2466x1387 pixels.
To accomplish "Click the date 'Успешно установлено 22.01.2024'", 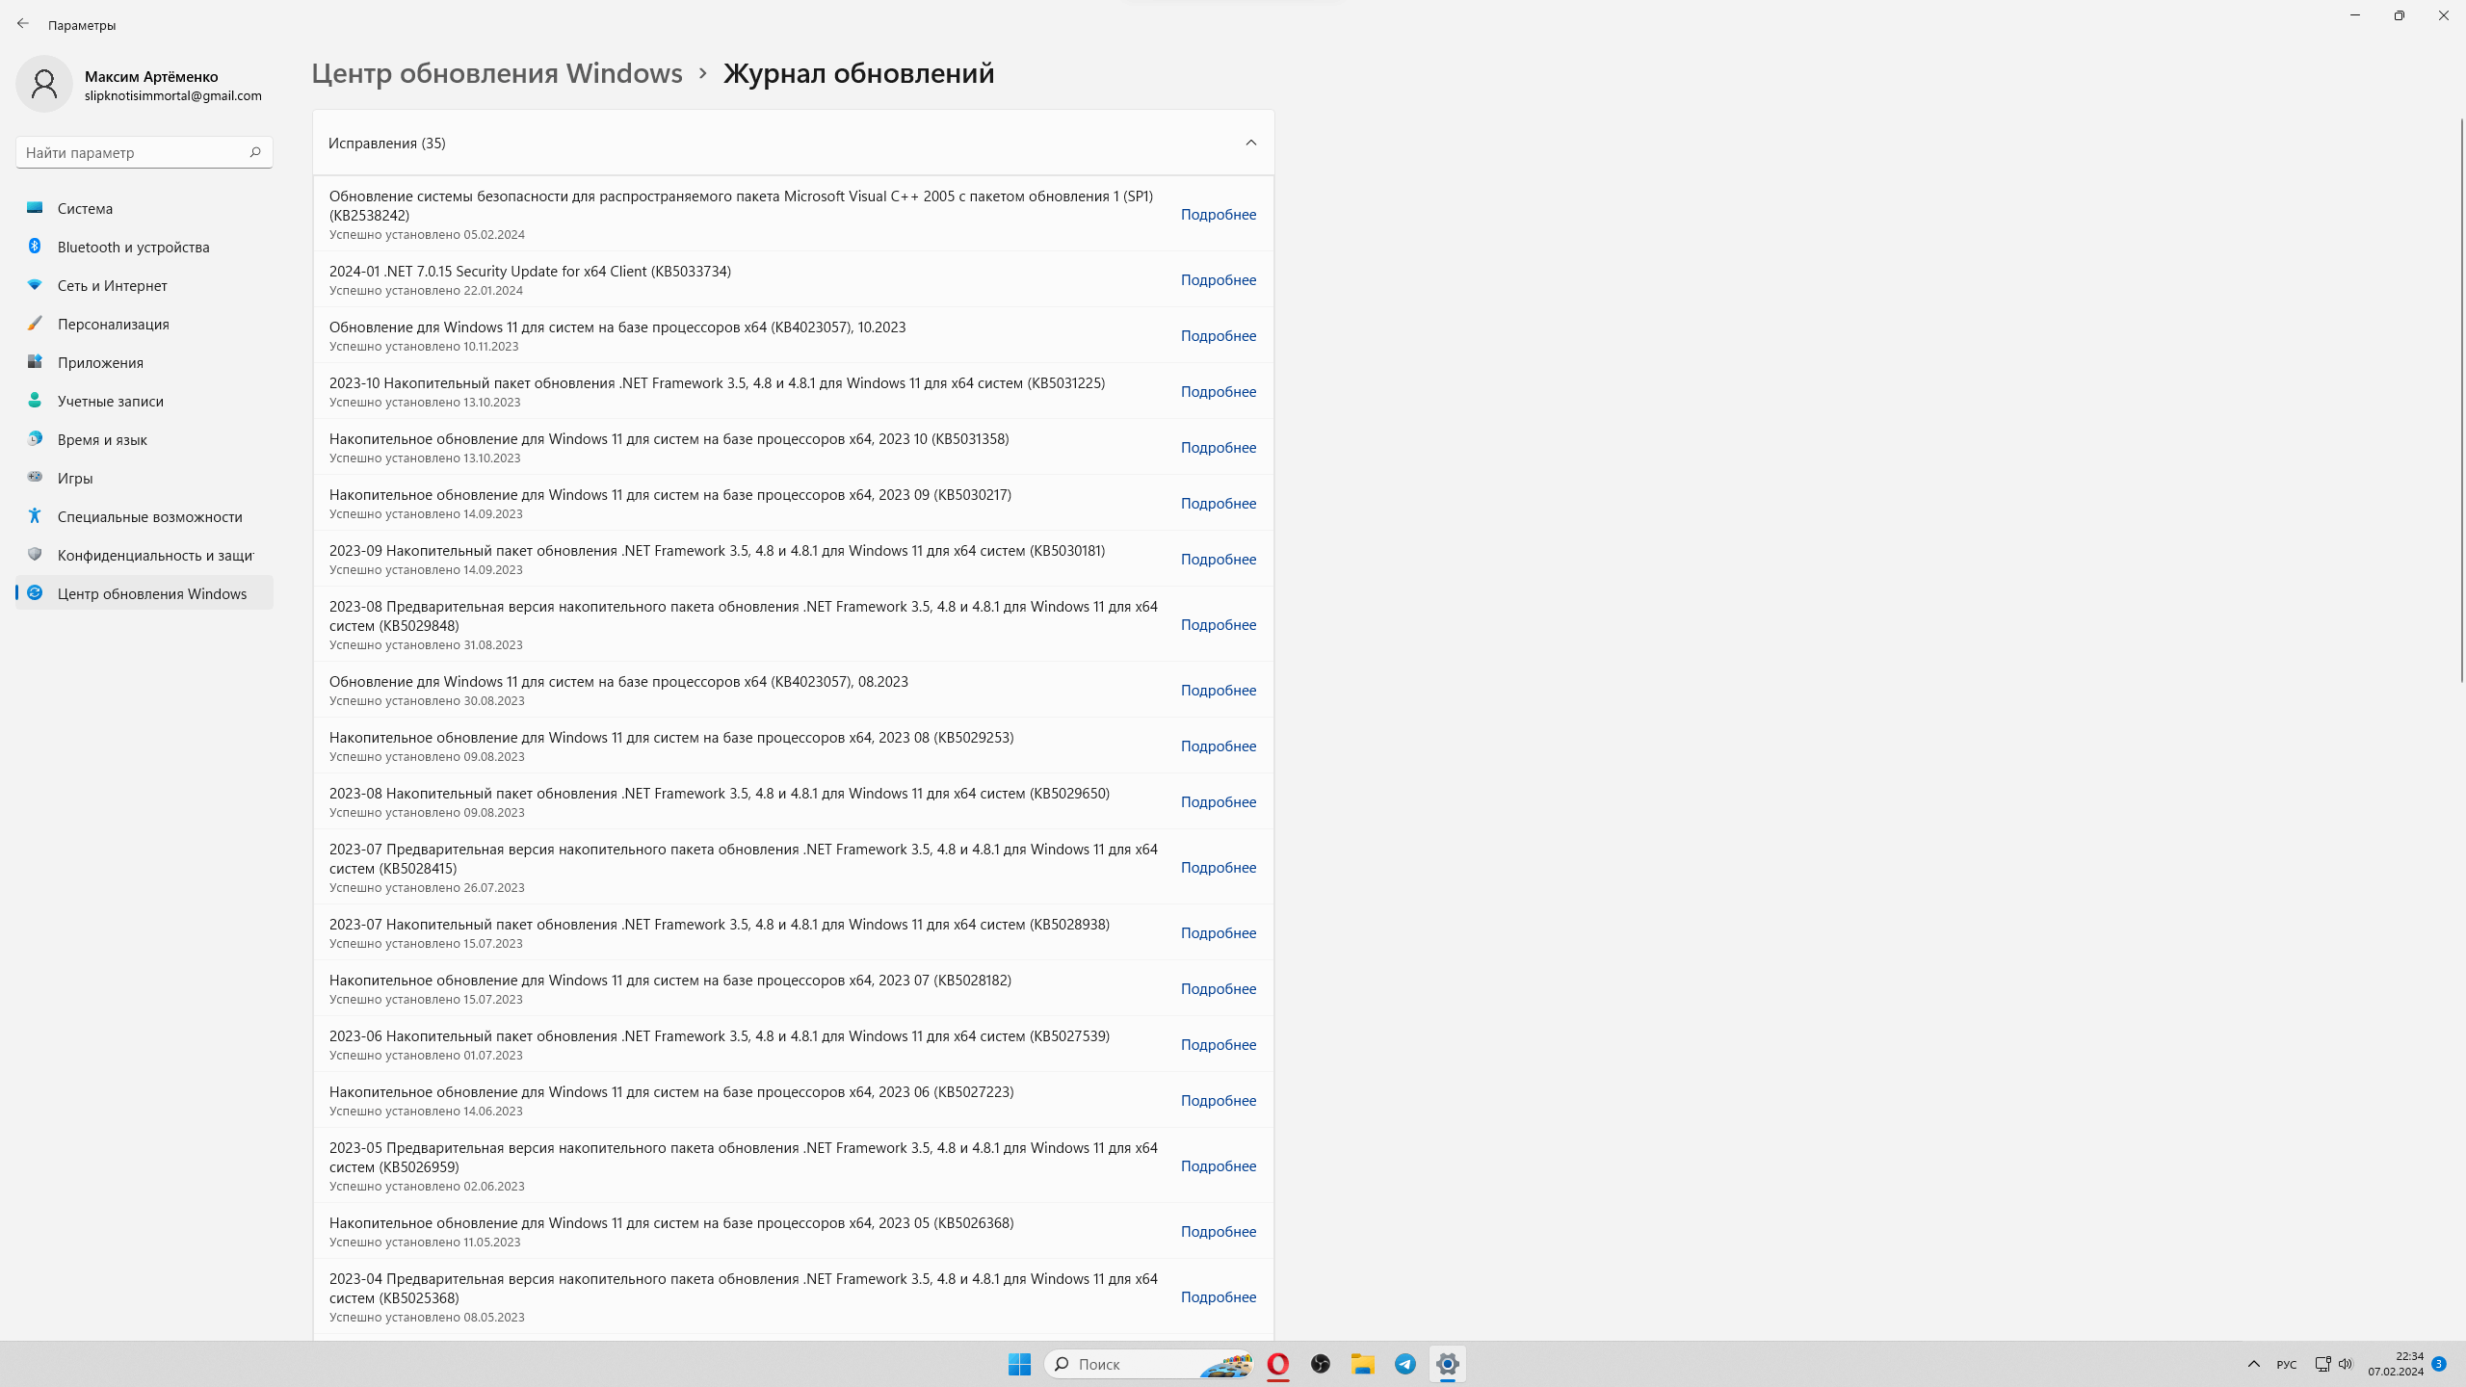I will point(426,290).
